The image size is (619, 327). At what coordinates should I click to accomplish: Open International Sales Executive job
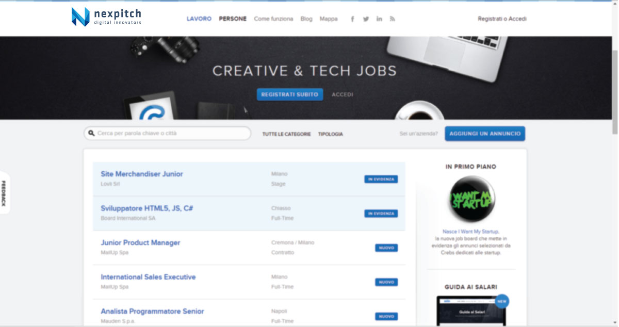tap(148, 277)
